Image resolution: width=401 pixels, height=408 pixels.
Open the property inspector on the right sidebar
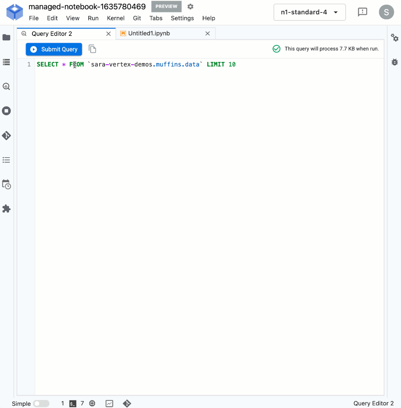click(395, 38)
